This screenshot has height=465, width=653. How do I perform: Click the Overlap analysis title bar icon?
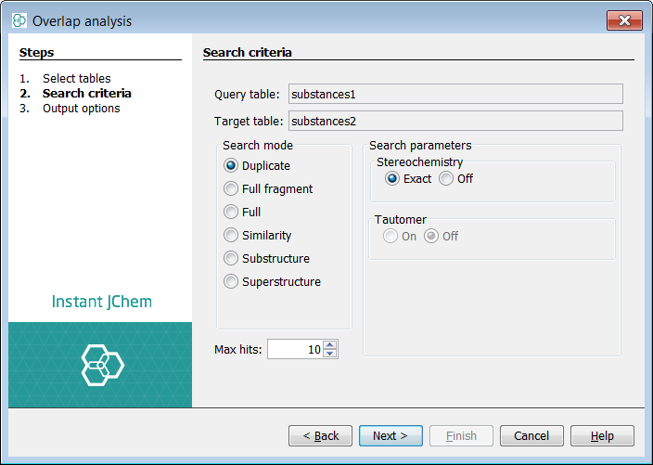[x=19, y=20]
